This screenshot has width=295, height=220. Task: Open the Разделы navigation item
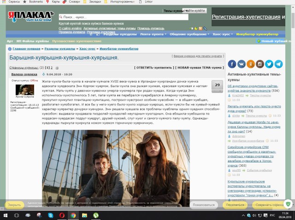point(120,34)
